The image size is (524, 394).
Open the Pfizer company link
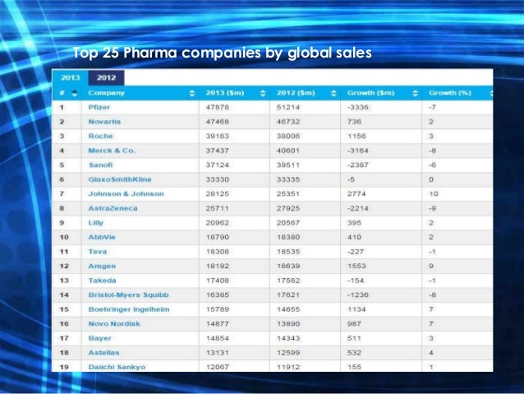tap(99, 108)
